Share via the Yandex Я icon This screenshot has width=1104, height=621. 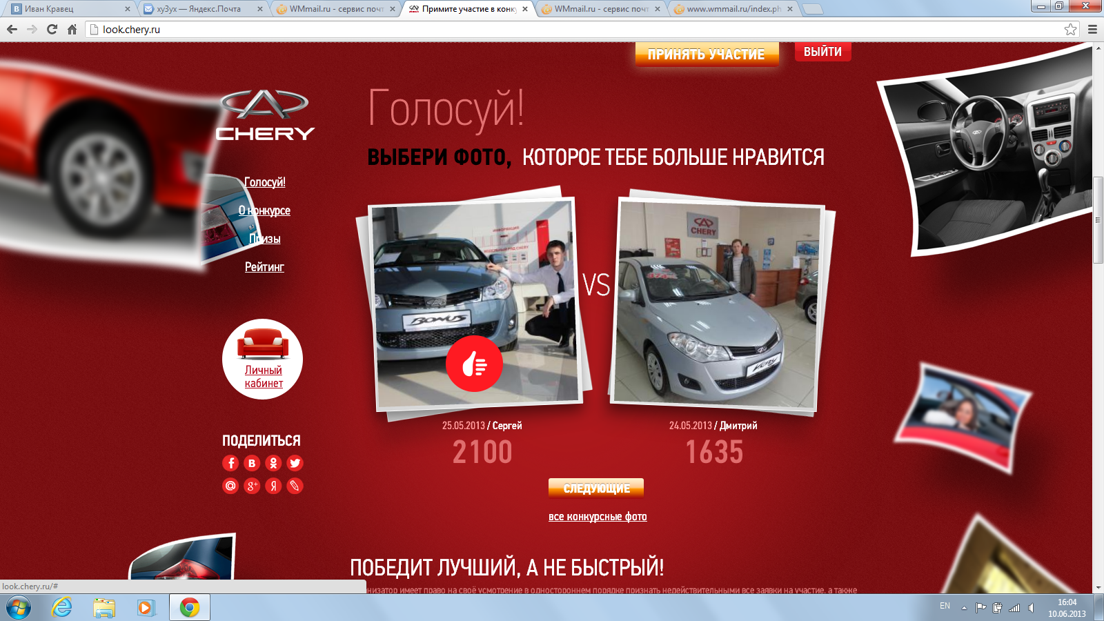[x=273, y=486]
